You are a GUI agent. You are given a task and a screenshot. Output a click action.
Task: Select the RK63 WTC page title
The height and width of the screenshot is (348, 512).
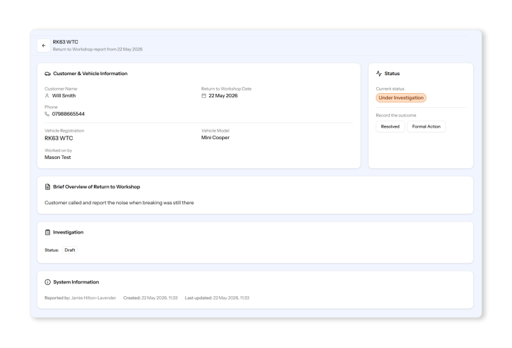(x=65, y=42)
